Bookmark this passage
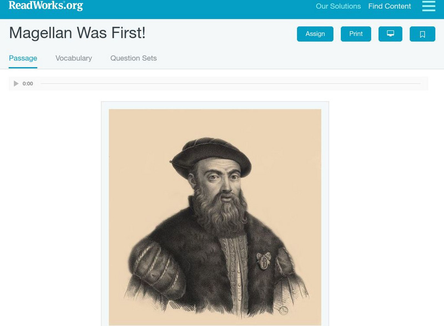 (x=422, y=34)
